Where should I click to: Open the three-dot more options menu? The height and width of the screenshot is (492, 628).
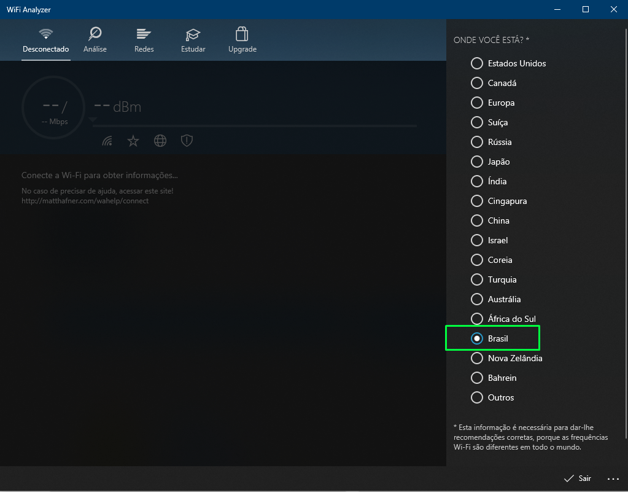tap(613, 478)
